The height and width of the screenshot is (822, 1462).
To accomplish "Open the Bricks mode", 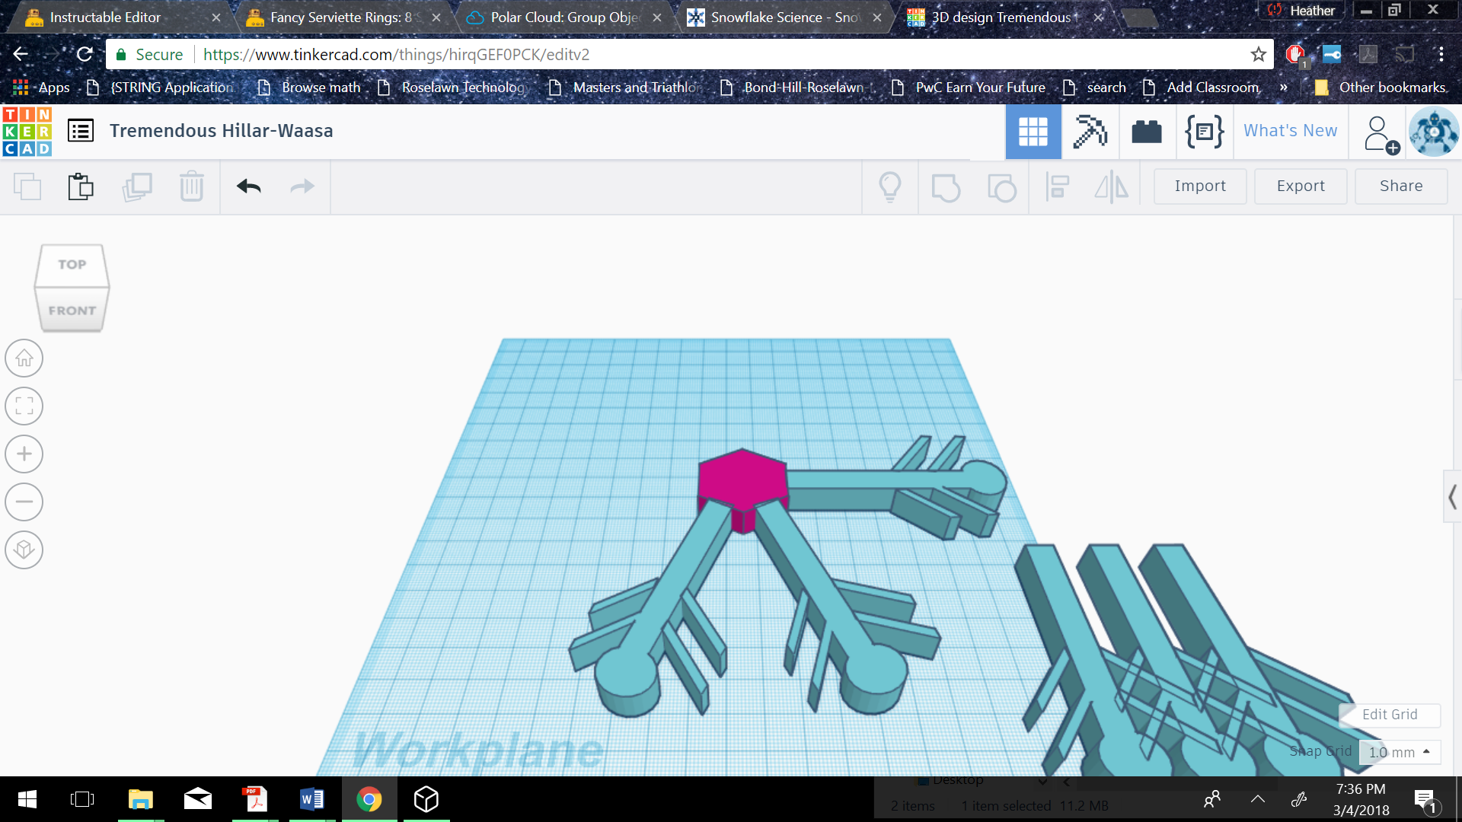I will click(x=1147, y=132).
